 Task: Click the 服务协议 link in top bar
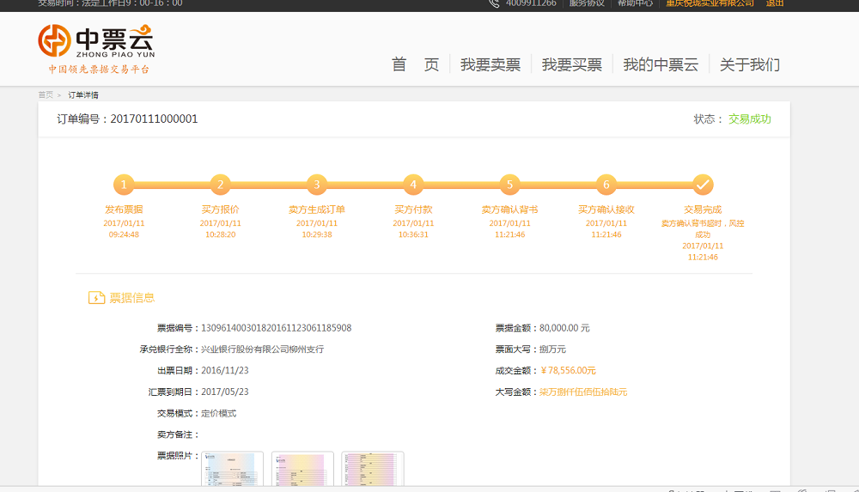point(587,3)
